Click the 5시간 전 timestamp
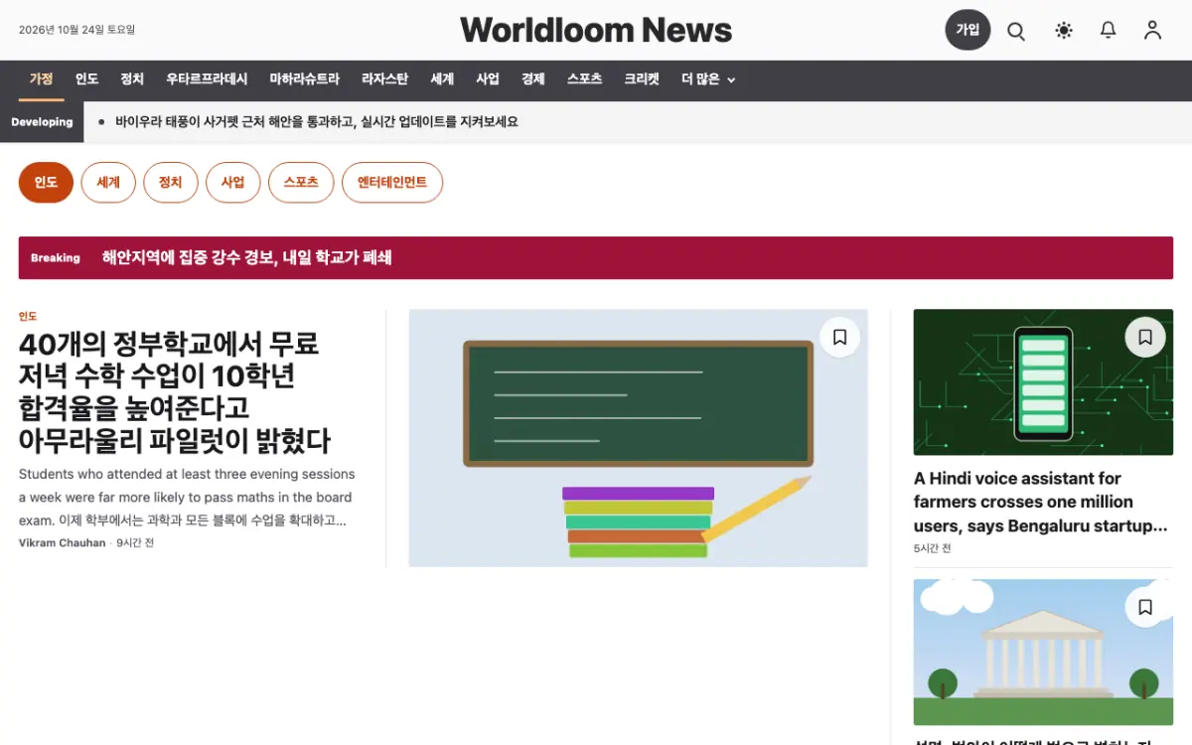 (933, 548)
